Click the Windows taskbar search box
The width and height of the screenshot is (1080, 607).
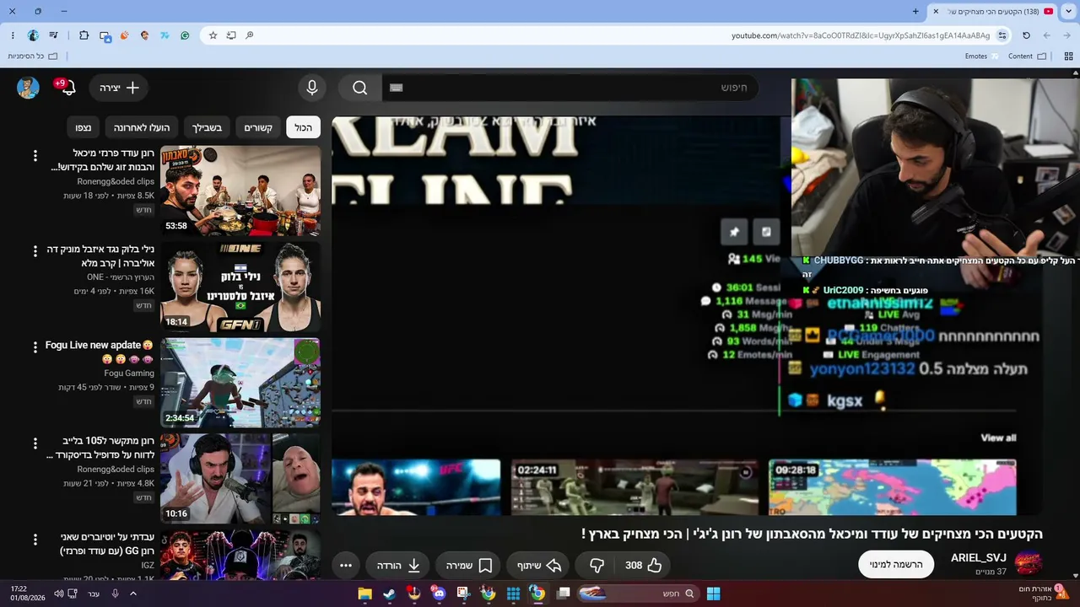click(639, 594)
